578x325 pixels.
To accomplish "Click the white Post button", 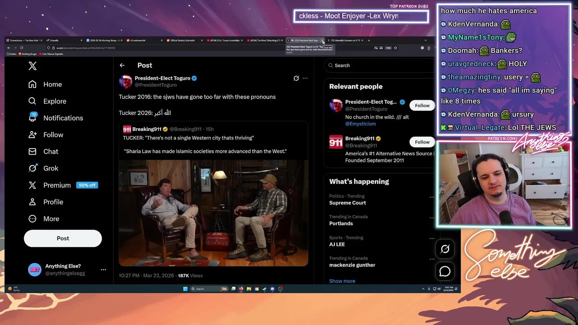I will [x=63, y=238].
